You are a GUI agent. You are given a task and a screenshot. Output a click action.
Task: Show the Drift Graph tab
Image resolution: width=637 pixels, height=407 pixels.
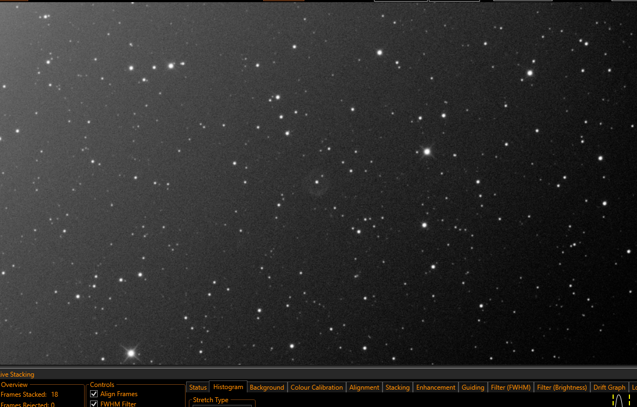609,387
